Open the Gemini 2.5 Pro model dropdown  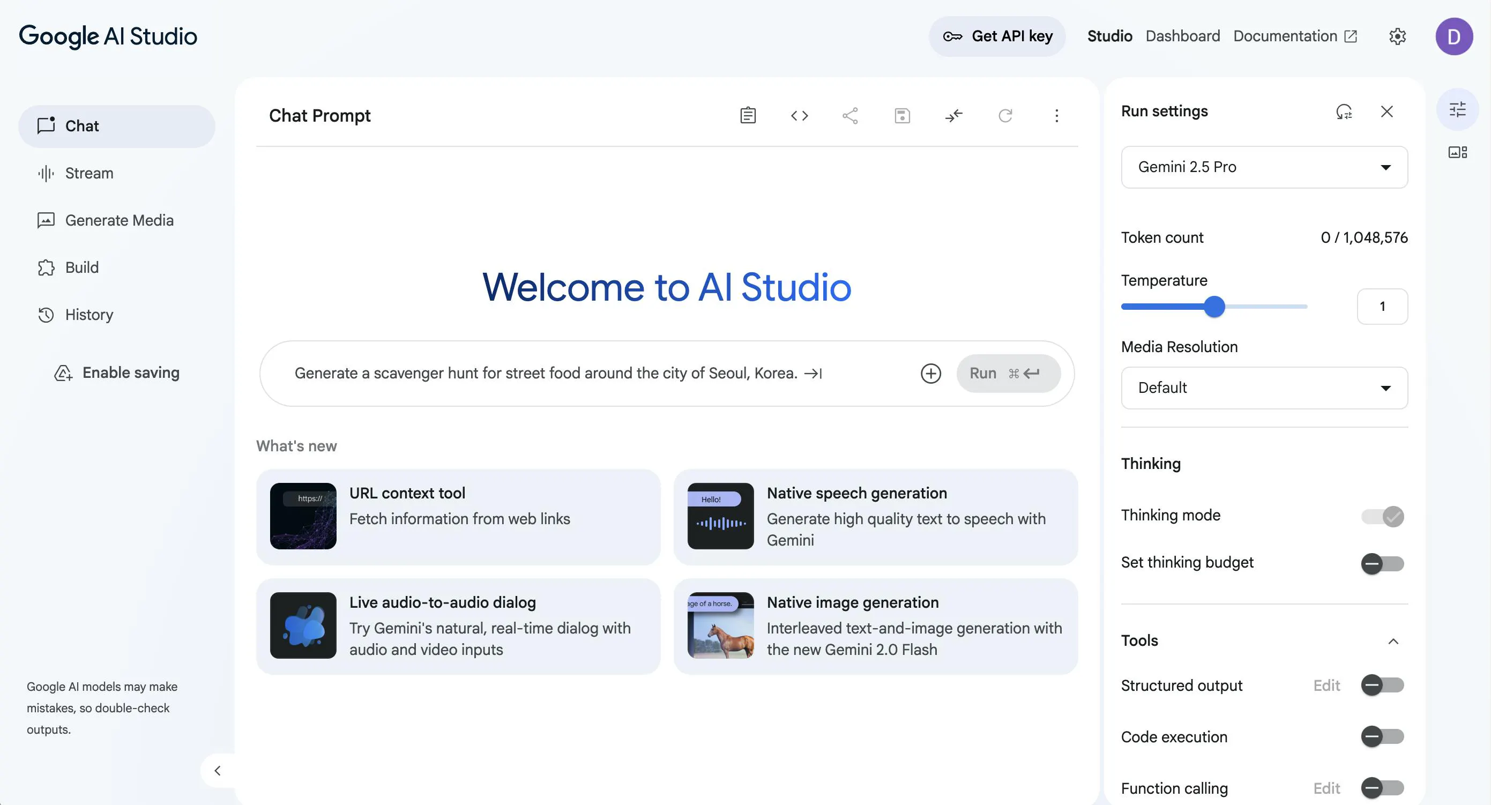[1264, 167]
